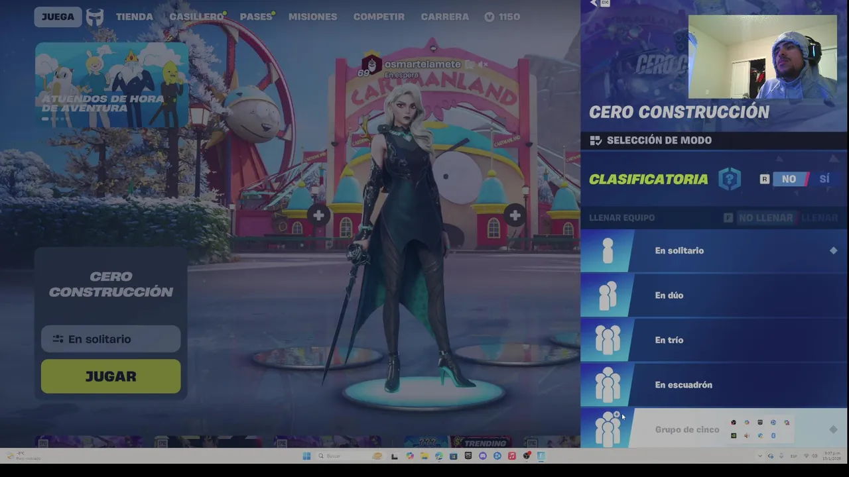Open Microsoft Store from the taskbar
The image size is (849, 477).
[x=453, y=456]
